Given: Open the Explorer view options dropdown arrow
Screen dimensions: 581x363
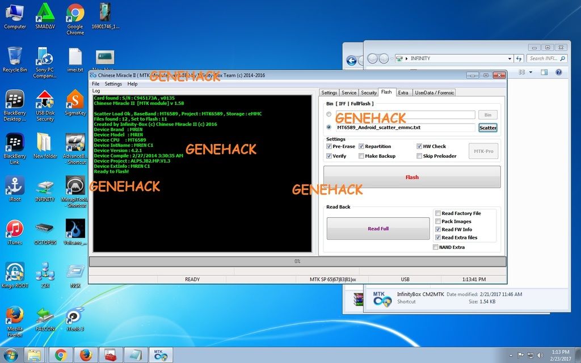Looking at the screenshot, I should 531,73.
